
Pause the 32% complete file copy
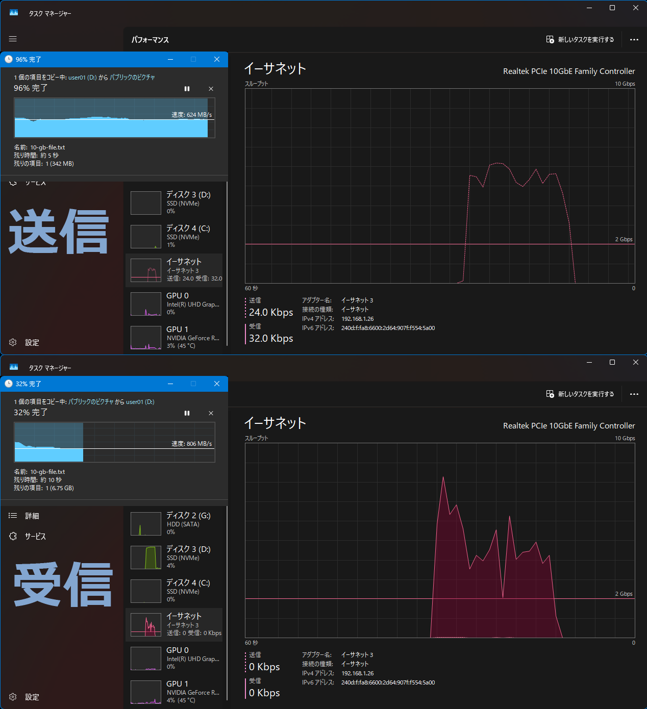point(187,413)
